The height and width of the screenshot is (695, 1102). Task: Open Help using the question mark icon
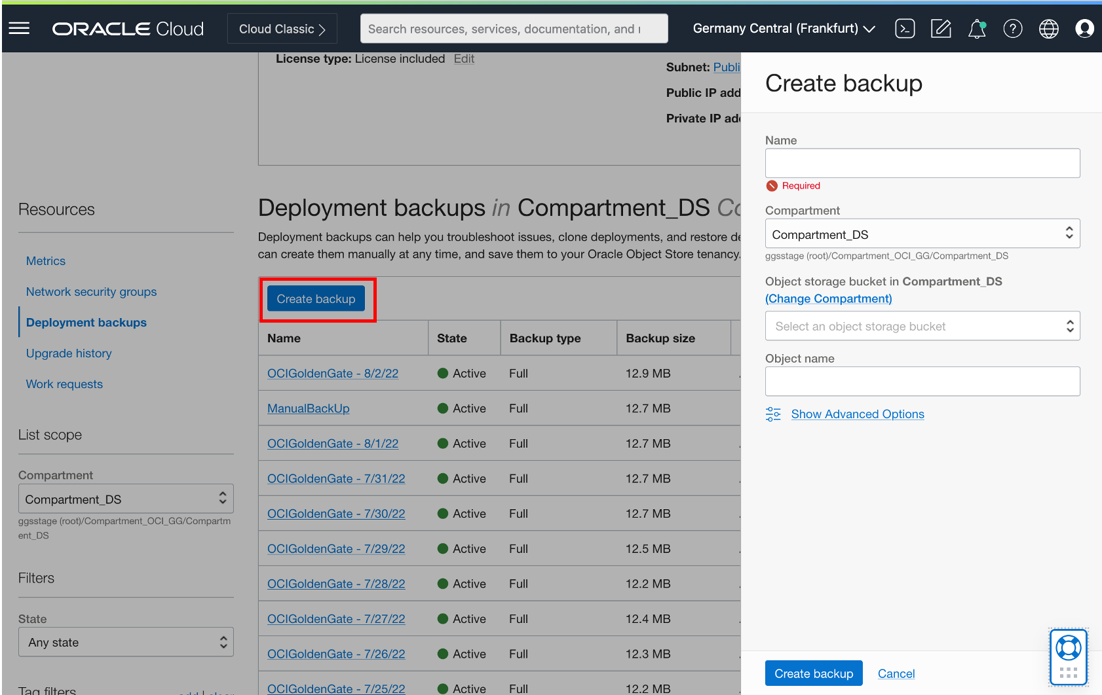pos(1012,28)
